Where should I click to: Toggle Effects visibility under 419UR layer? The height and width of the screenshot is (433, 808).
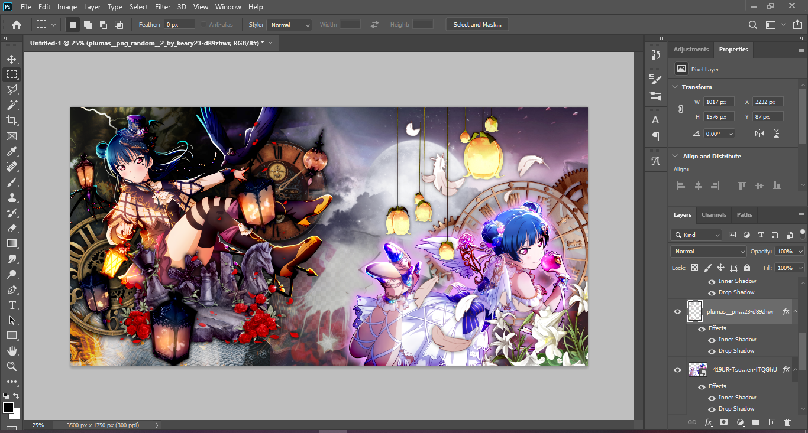point(702,386)
